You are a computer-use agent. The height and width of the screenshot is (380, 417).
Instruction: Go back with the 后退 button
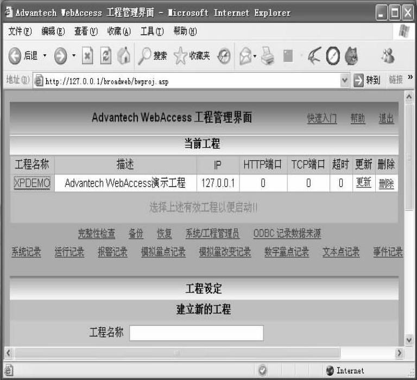pos(23,56)
